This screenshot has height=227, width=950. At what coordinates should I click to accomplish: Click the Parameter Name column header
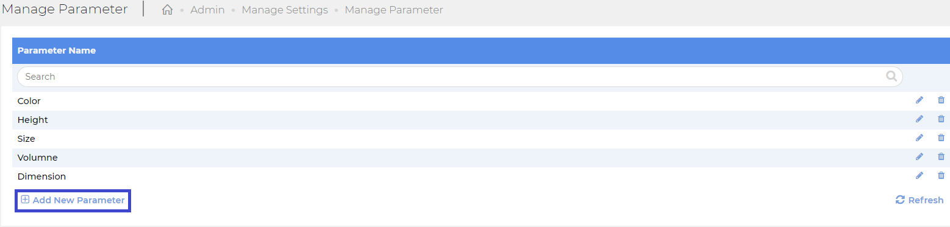[x=57, y=51]
